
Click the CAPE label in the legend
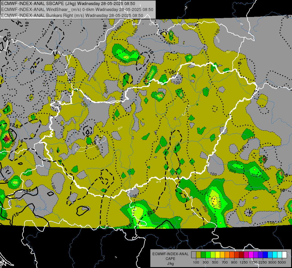point(170,258)
